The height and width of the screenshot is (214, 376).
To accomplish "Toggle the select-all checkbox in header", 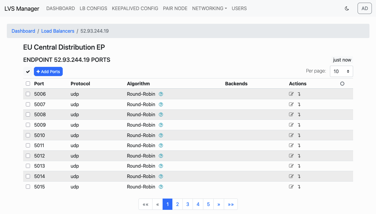I will [x=28, y=84].
